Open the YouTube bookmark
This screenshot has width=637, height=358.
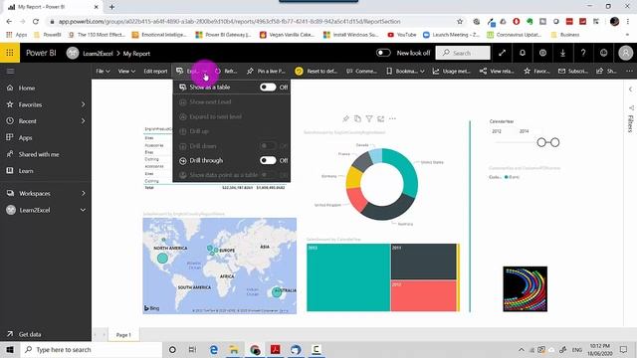tap(402, 35)
